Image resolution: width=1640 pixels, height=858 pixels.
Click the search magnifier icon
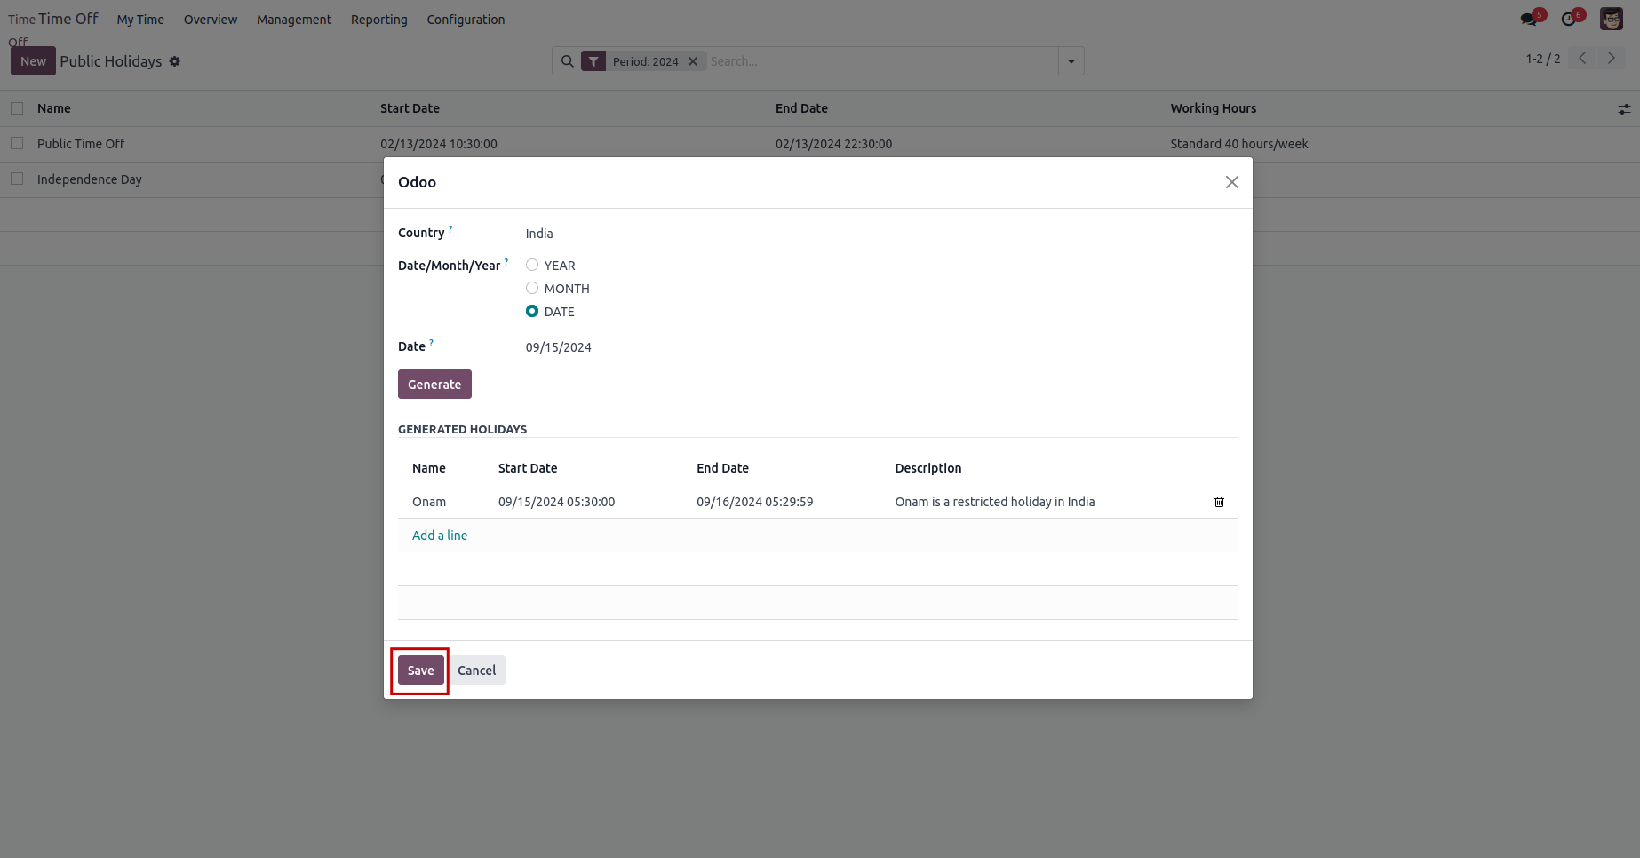pos(568,61)
